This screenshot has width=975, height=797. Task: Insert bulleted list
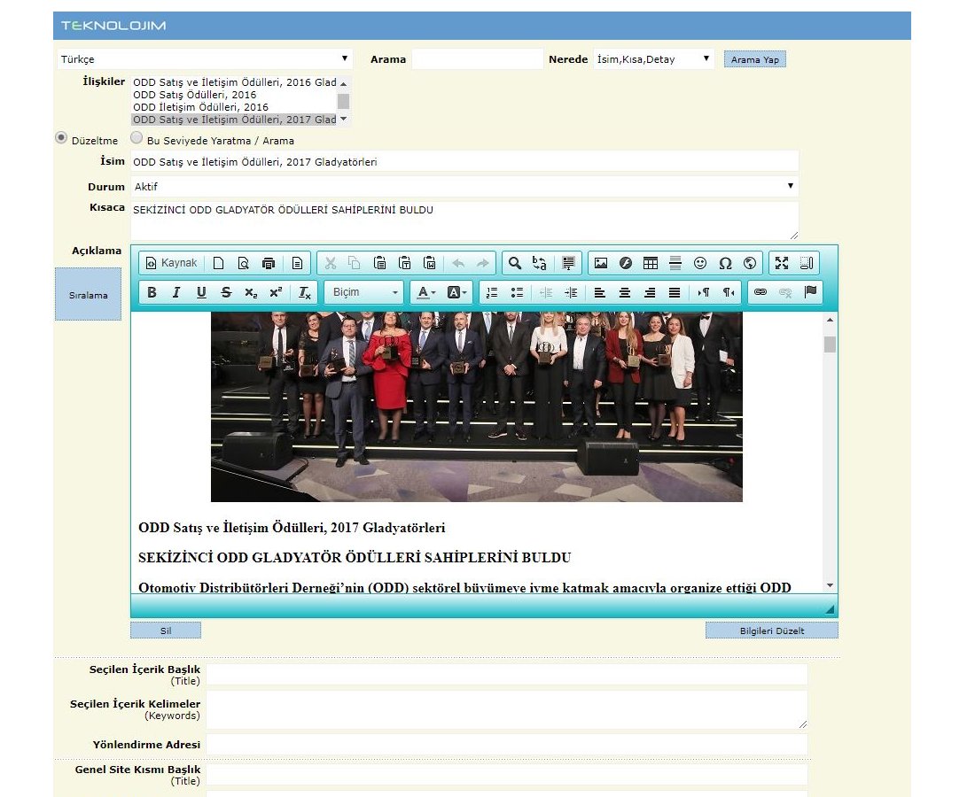click(x=517, y=292)
